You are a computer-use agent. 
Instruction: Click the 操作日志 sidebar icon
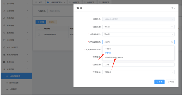(x=4, y=62)
